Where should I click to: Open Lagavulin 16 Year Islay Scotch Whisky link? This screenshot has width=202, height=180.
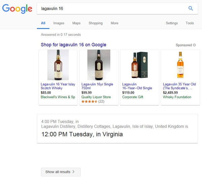click(58, 86)
